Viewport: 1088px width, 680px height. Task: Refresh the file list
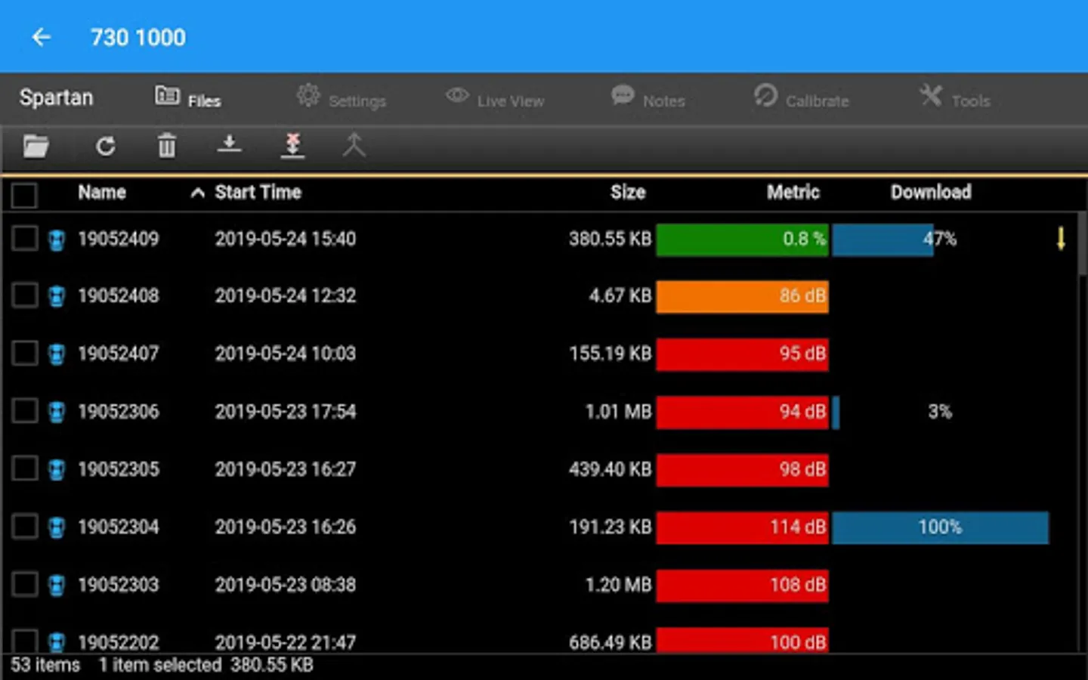(x=106, y=146)
